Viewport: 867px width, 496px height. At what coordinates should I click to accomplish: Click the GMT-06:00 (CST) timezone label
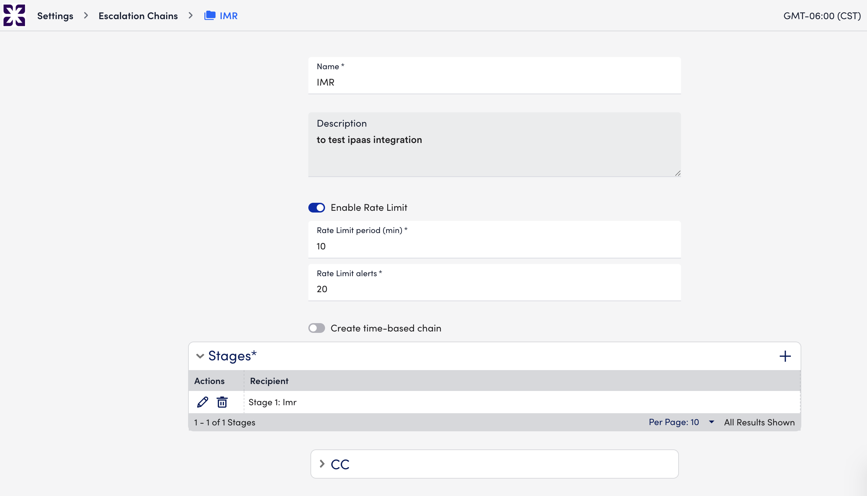pos(822,16)
